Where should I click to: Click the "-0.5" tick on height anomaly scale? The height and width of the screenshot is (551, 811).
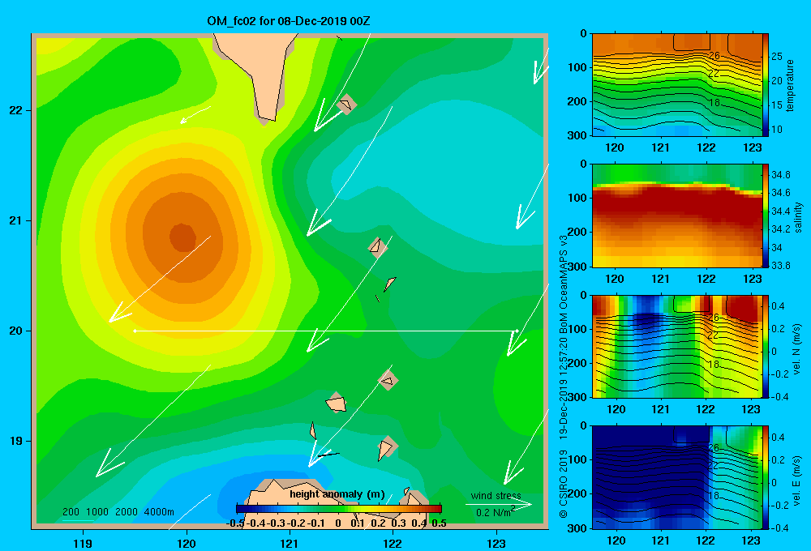pos(235,523)
